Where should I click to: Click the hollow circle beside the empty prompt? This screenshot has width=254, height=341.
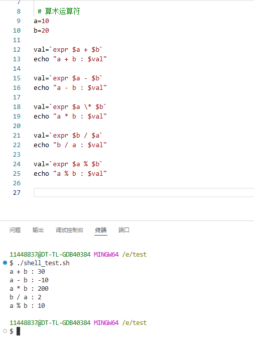5,331
